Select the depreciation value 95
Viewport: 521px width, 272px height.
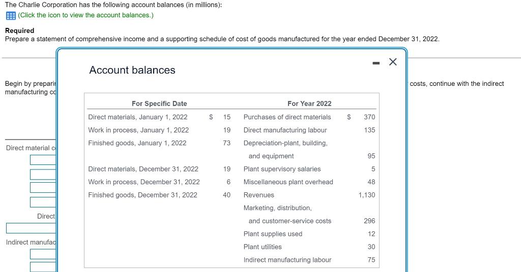(x=371, y=156)
